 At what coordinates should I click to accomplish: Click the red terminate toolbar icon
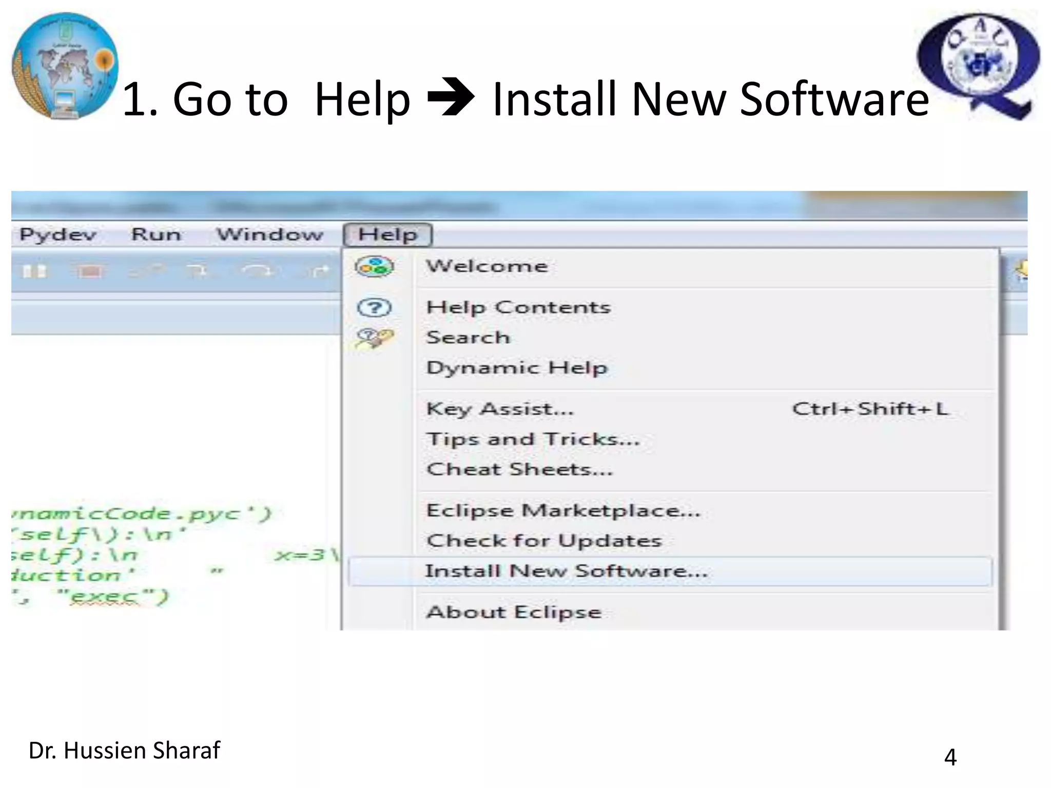coord(90,271)
